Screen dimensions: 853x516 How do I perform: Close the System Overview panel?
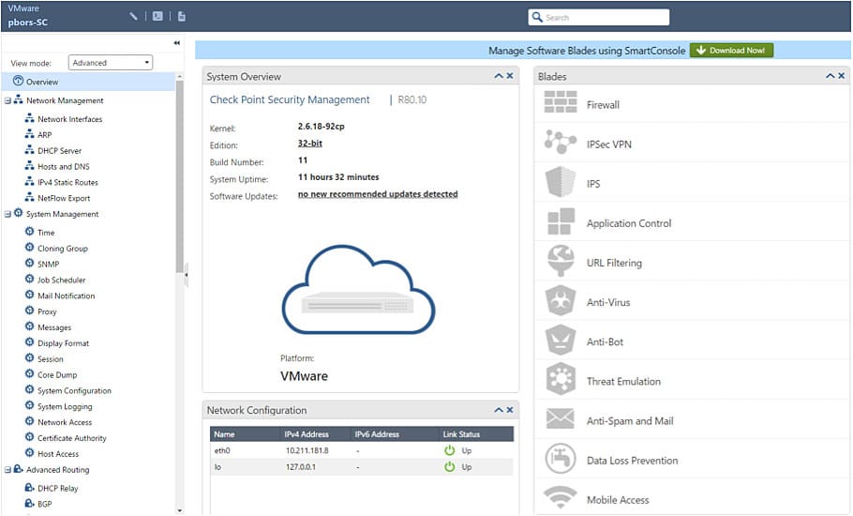(510, 76)
